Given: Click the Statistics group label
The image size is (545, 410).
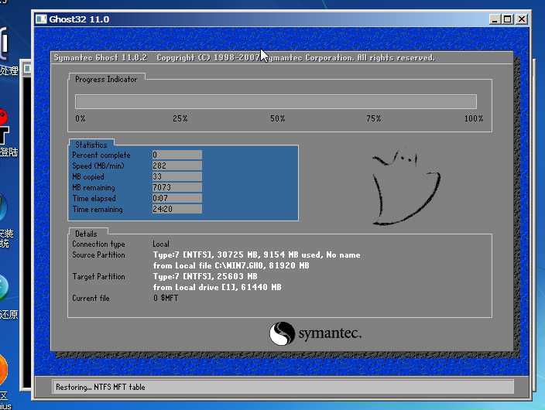Looking at the screenshot, I should pyautogui.click(x=91, y=145).
